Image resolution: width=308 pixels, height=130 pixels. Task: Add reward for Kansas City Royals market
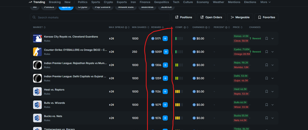pyautogui.click(x=165, y=39)
